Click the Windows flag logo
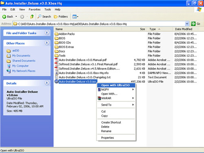This screenshot has width=204, height=153. point(199,9)
